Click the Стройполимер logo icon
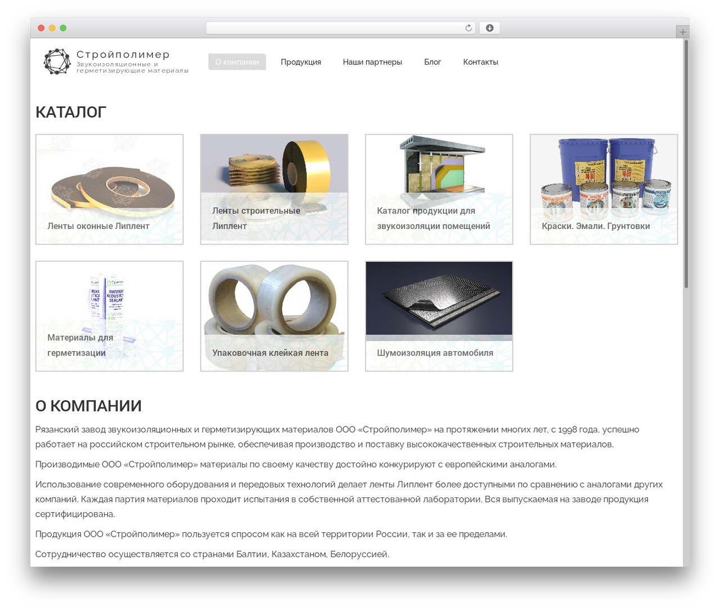Viewport: 720px width, 610px height. [x=57, y=61]
